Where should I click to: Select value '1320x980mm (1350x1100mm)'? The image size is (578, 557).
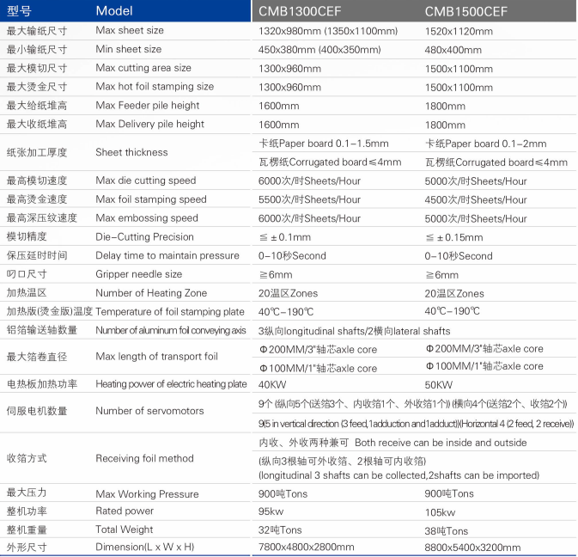click(x=328, y=31)
